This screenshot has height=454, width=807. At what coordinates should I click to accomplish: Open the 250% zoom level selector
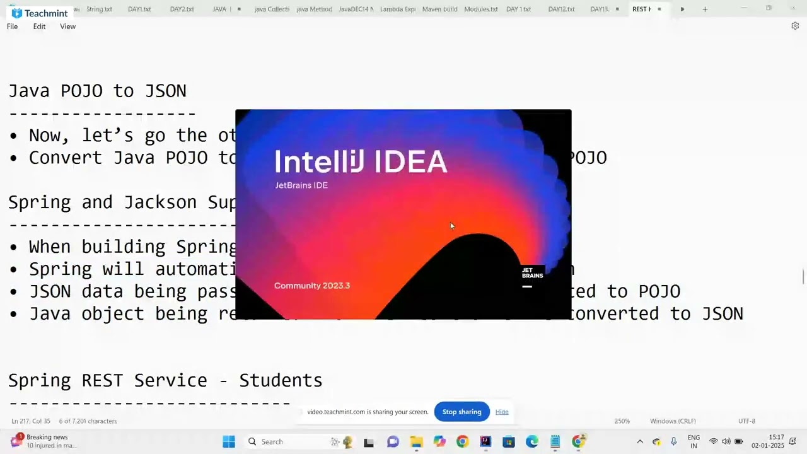[x=622, y=421]
